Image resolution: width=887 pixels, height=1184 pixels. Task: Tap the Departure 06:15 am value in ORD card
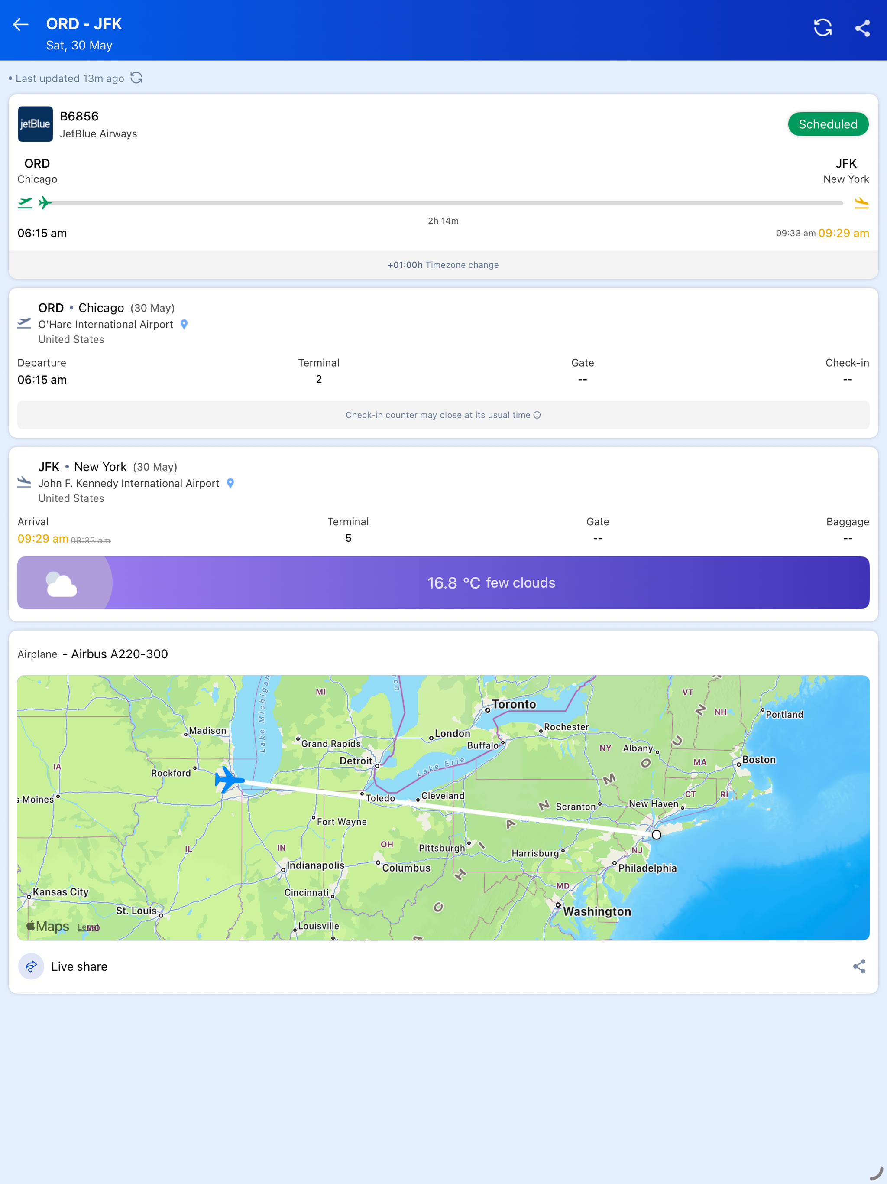[x=42, y=380]
